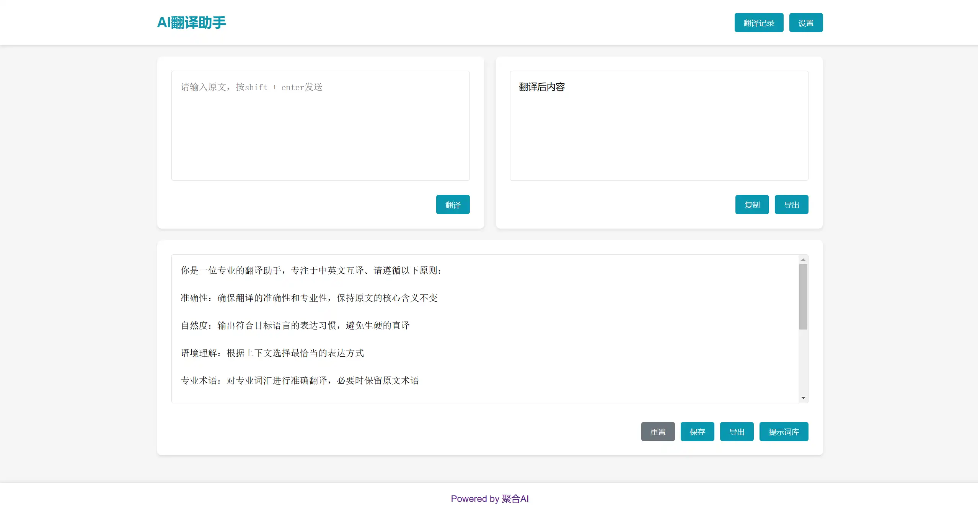Click the 准确性 line in prompt text
Viewport: 978px width, 513px height.
pyautogui.click(x=309, y=298)
